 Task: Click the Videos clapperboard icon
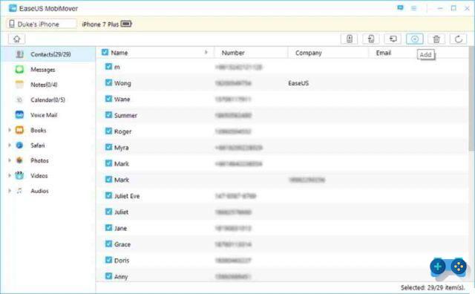19,175
